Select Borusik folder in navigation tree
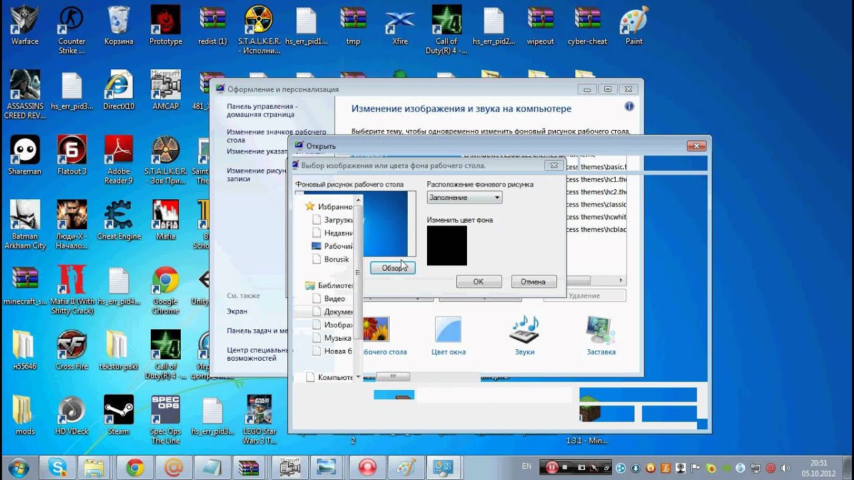This screenshot has width=854, height=480. [x=331, y=259]
